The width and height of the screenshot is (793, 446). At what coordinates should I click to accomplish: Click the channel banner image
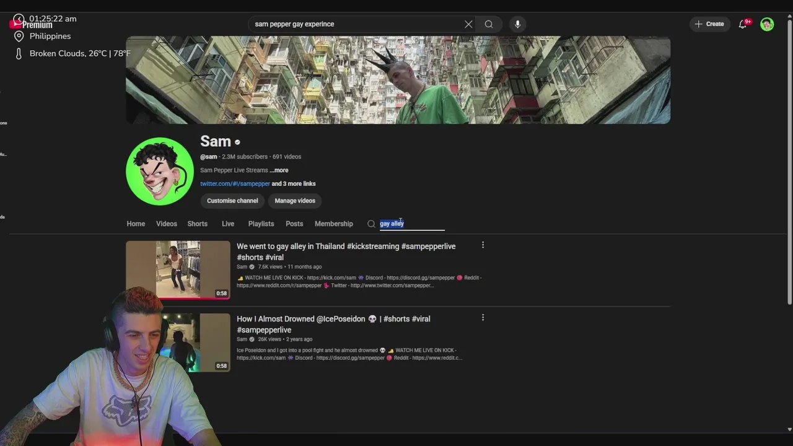click(398, 80)
